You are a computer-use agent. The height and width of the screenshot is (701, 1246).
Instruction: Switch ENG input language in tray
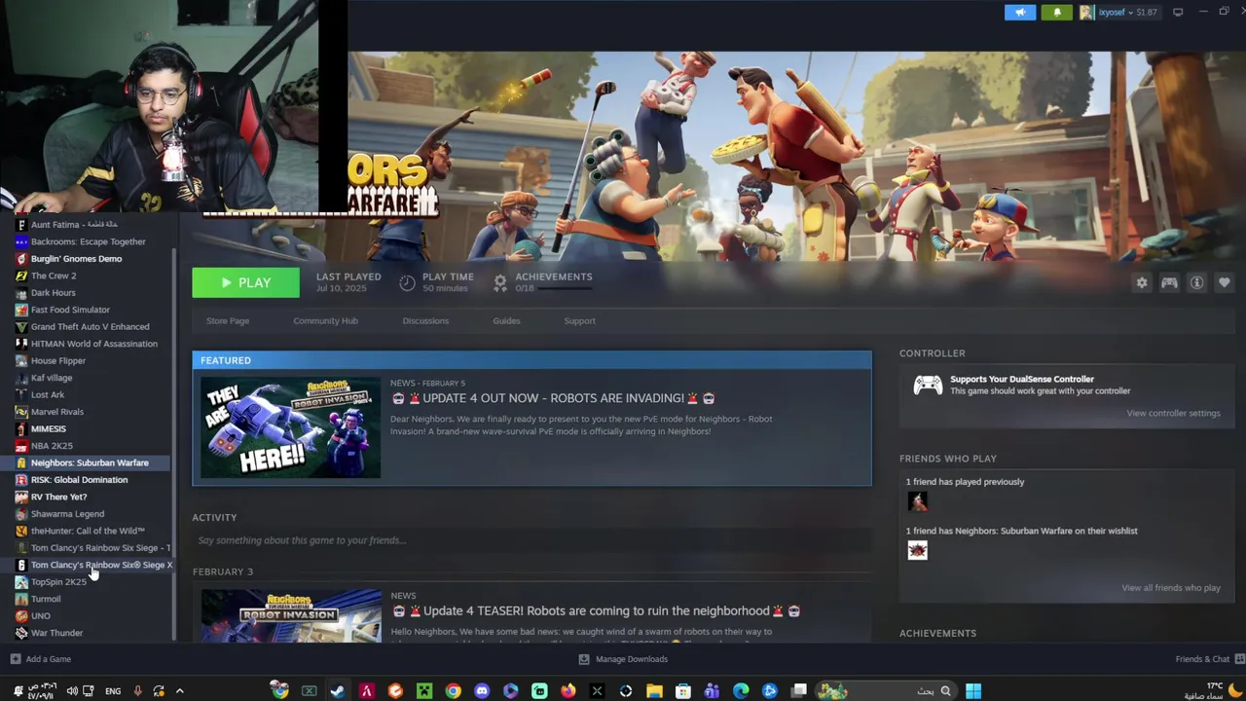click(x=113, y=691)
